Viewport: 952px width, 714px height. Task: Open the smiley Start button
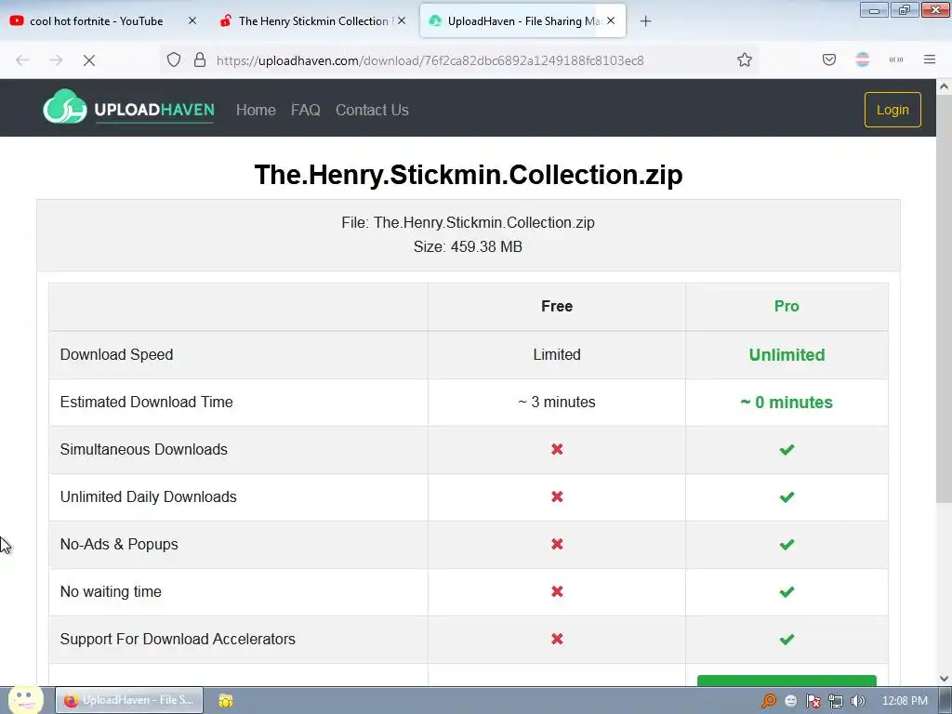[x=25, y=699]
